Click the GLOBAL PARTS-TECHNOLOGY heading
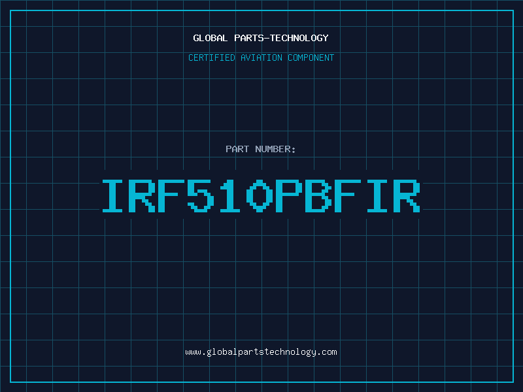Screen dimensions: 523x392 261,38
